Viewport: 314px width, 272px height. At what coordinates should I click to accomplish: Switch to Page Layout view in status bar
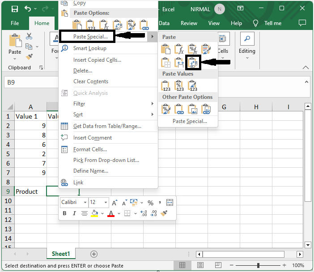(200, 265)
